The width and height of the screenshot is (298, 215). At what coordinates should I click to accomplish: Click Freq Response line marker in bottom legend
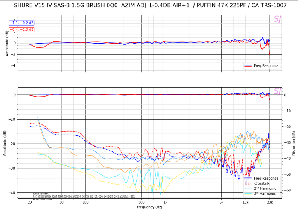click(x=248, y=179)
